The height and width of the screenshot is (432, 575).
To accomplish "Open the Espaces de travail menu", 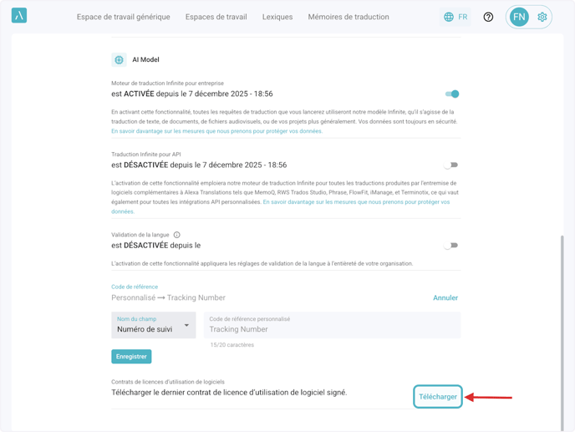I will pos(216,17).
